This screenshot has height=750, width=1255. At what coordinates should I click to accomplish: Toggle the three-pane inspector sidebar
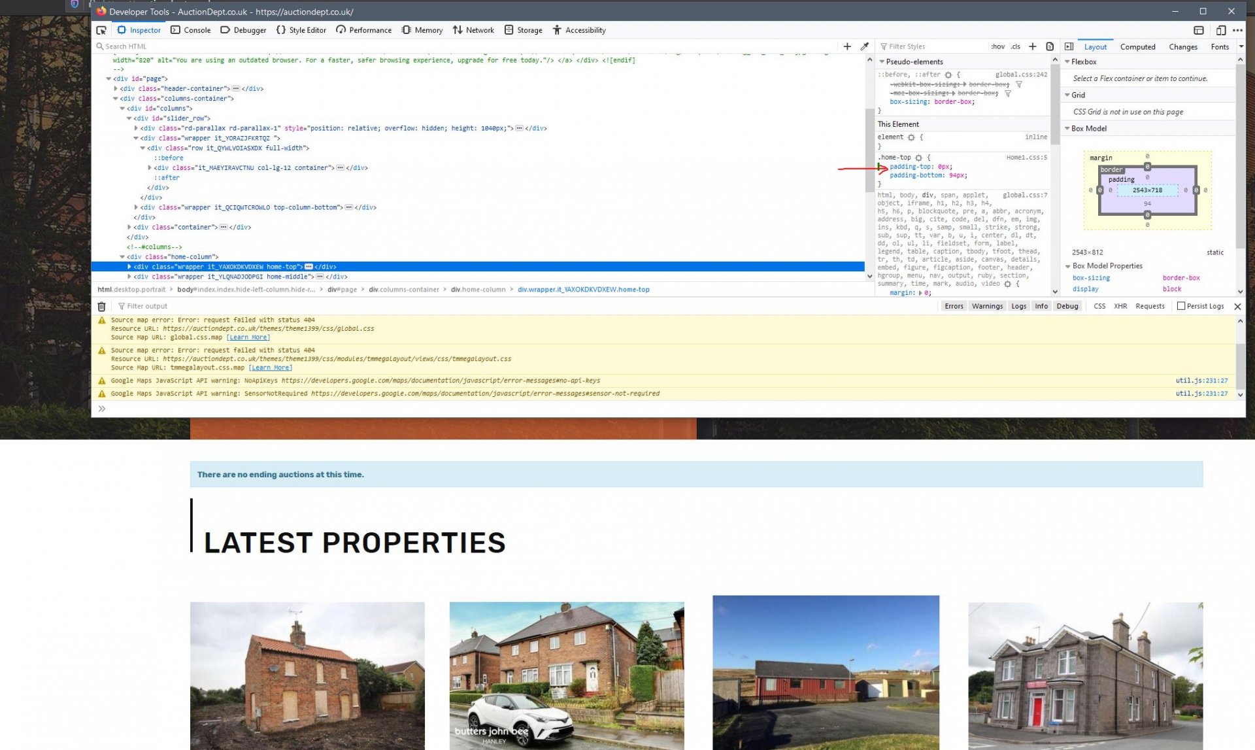1069,46
